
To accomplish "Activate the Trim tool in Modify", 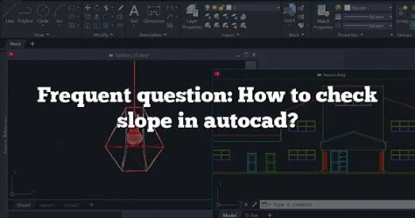I will (107, 8).
